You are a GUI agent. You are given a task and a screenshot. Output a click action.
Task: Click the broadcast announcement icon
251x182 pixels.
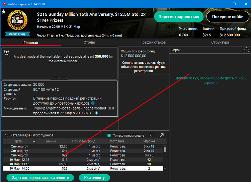point(6,53)
